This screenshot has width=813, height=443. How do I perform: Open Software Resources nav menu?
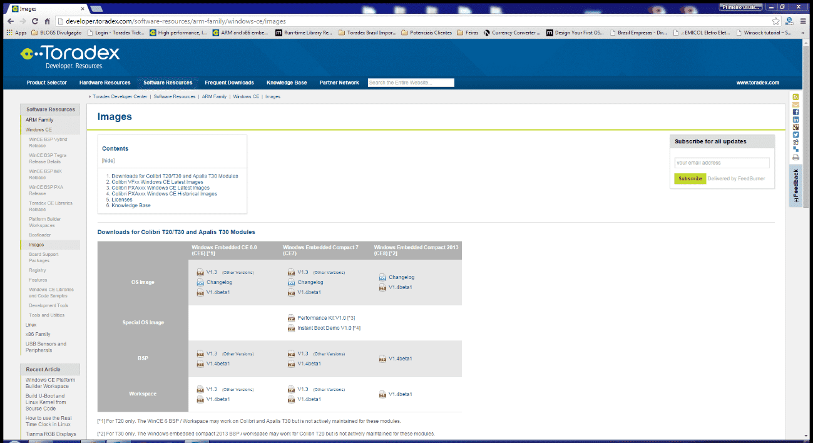(168, 83)
